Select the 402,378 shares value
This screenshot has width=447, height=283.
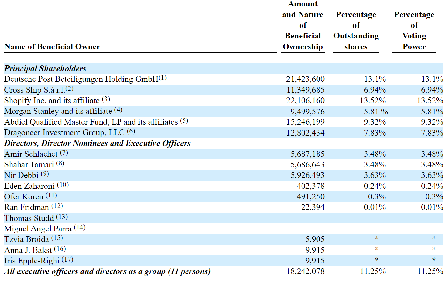coord(310,186)
